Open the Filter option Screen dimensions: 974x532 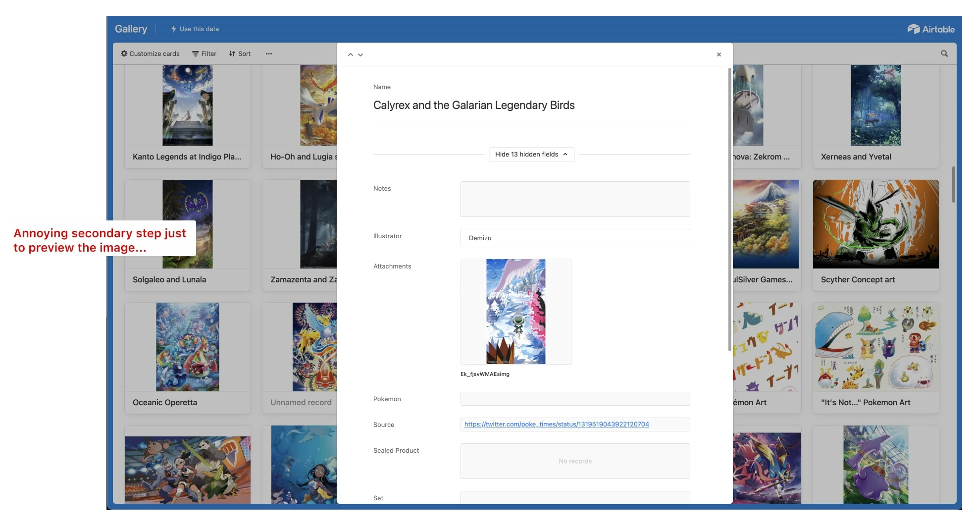(204, 53)
